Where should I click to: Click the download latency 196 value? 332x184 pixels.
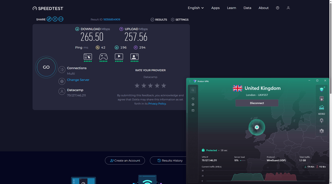[x=124, y=47]
